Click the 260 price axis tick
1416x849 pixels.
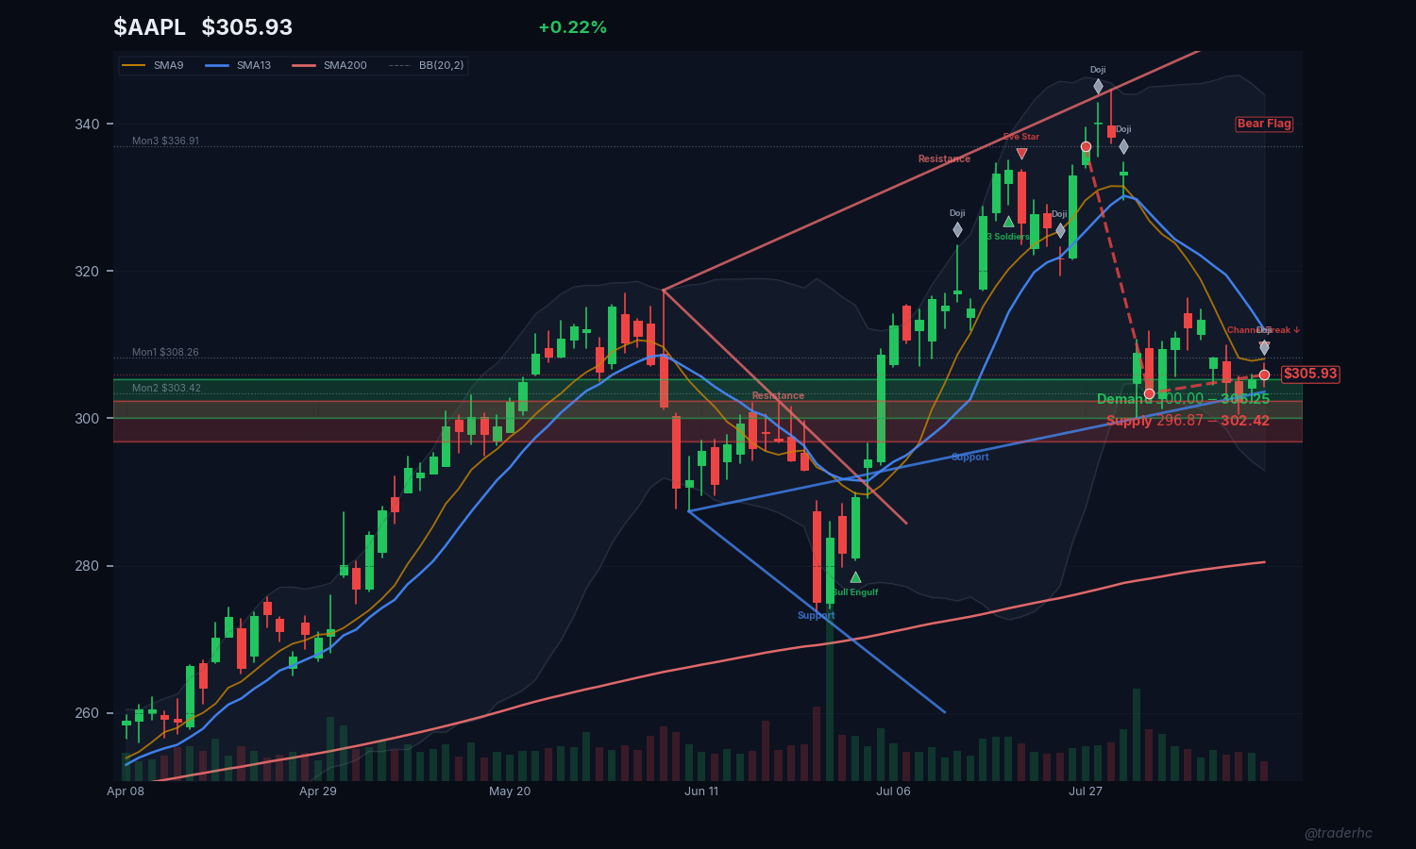pyautogui.click(x=88, y=713)
